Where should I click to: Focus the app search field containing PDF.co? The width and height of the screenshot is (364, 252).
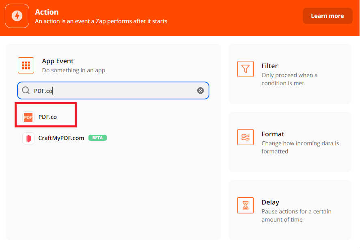coord(114,90)
